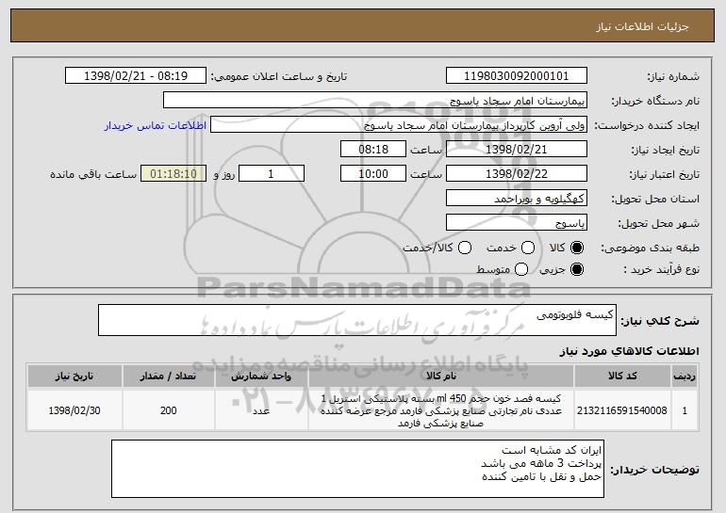Viewport: 726px width, 513px height.
Task: Click the announcement date field 08:19
Action: [x=136, y=76]
